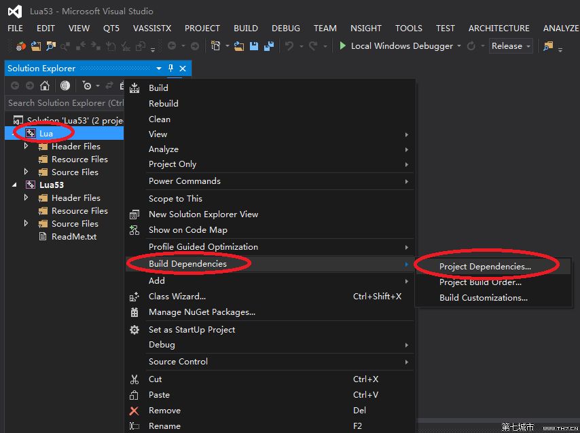Click the Save All toolbar icon
The width and height of the screenshot is (580, 433).
(269, 46)
